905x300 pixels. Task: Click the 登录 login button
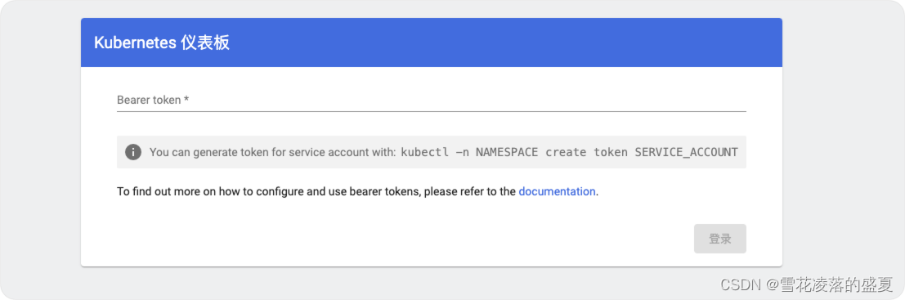tap(719, 239)
